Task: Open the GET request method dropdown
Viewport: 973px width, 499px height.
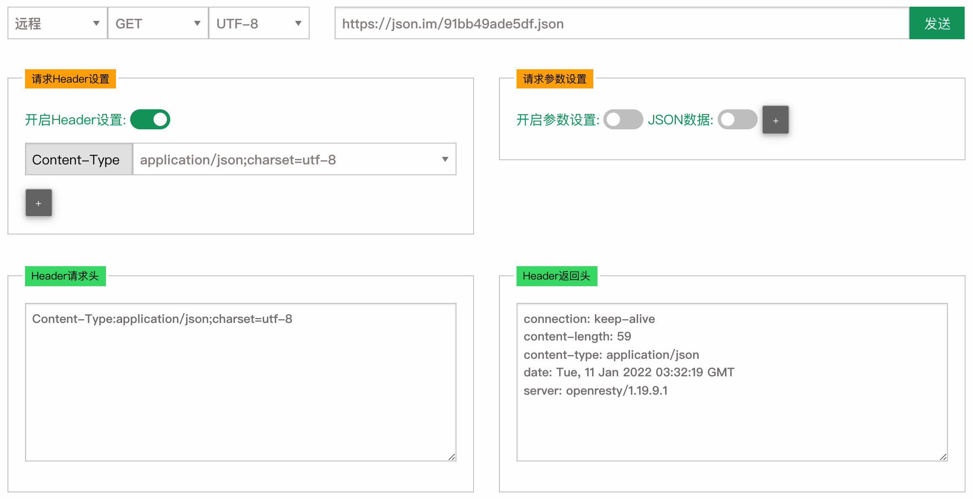Action: (x=158, y=23)
